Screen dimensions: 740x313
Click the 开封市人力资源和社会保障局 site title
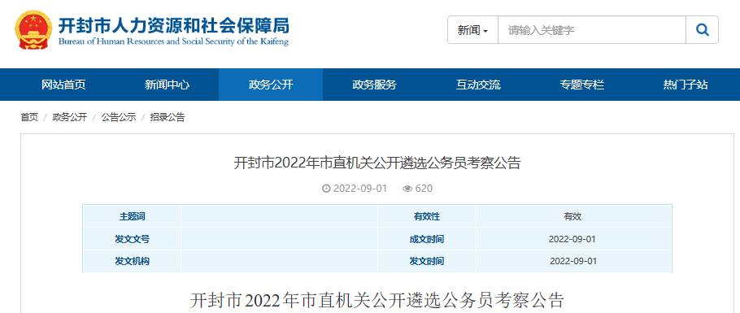click(174, 25)
